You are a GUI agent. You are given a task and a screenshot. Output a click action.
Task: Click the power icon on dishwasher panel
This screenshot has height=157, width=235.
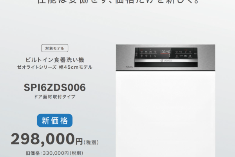136,54
